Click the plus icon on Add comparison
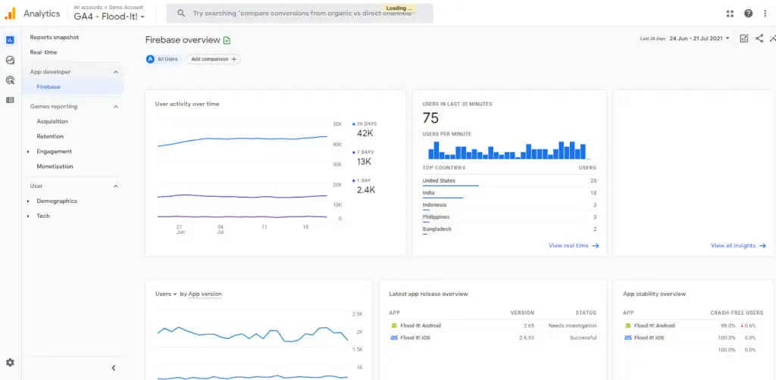The image size is (776, 380). pos(234,59)
